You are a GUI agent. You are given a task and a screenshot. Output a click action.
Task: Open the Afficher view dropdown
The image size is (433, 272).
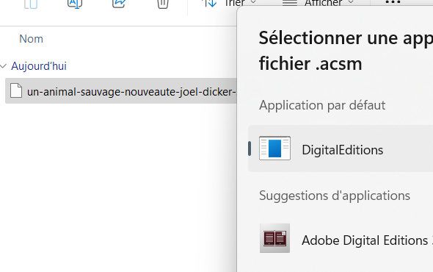tap(329, 3)
